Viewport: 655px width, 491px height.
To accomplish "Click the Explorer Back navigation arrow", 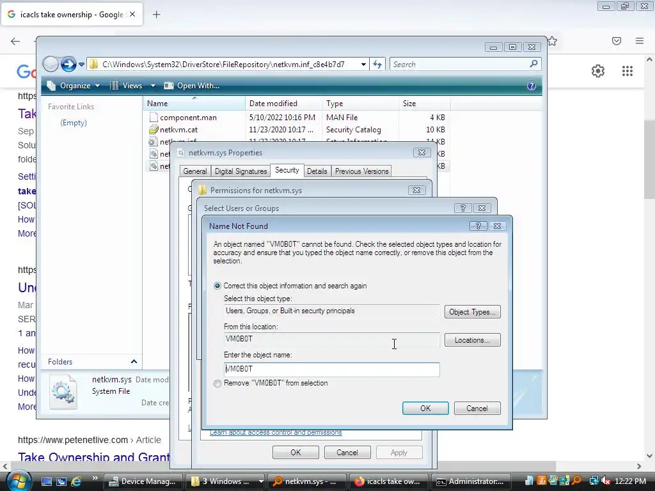I will point(51,65).
